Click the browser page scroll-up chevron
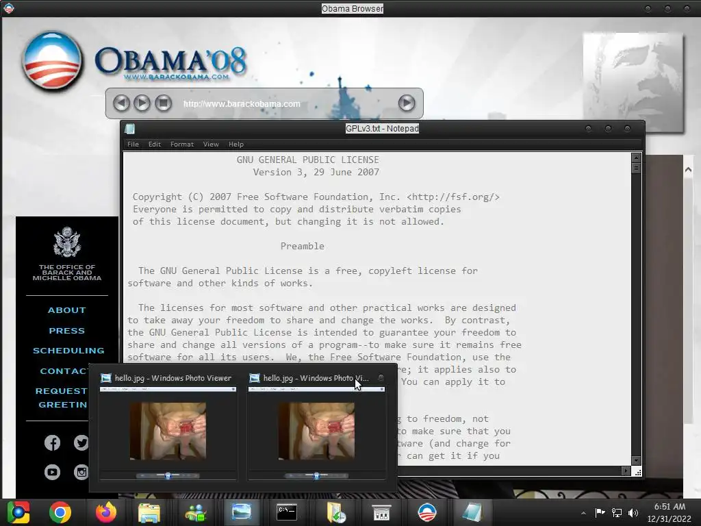This screenshot has width=701, height=526. tap(688, 170)
